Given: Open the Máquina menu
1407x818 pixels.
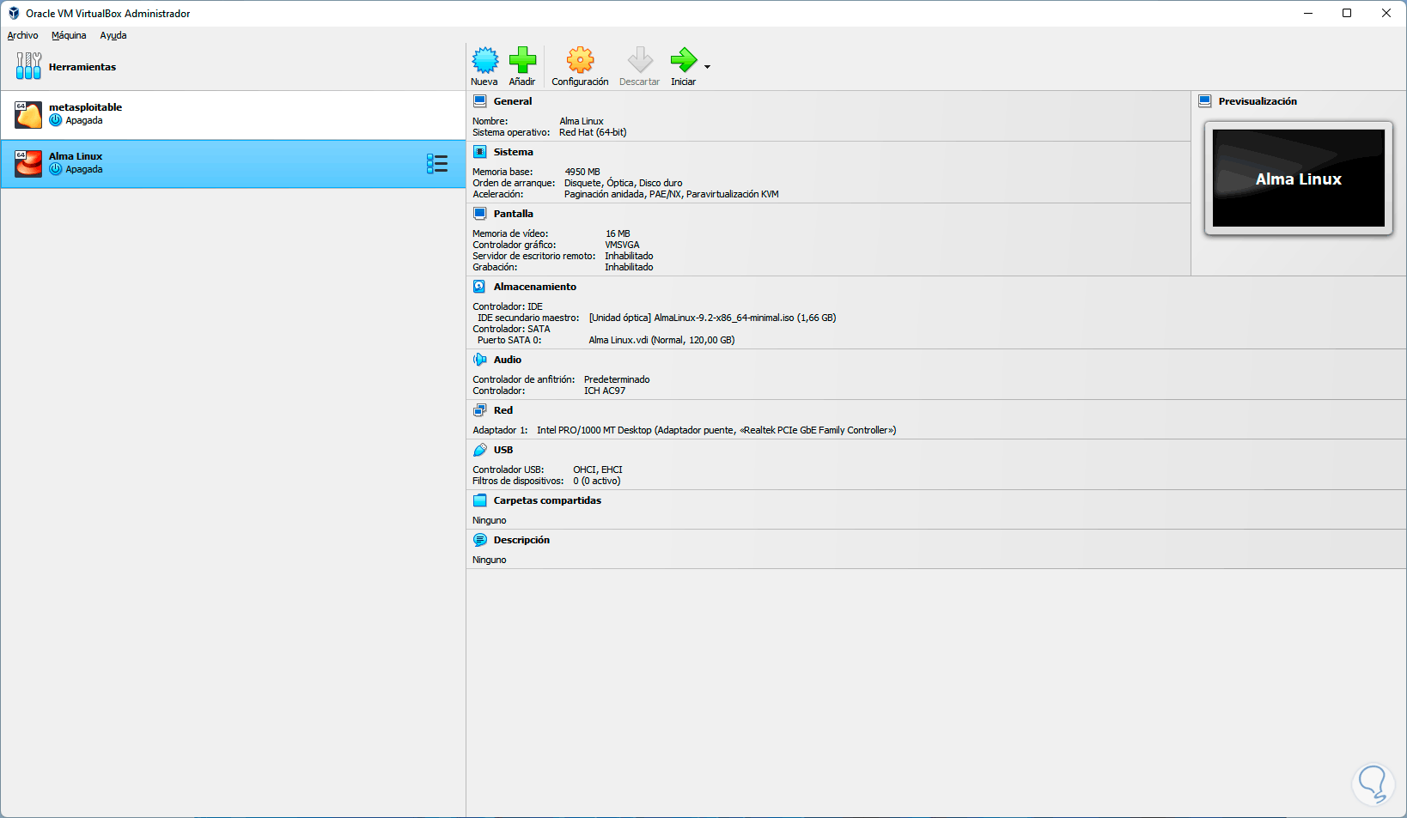Looking at the screenshot, I should click(x=69, y=35).
